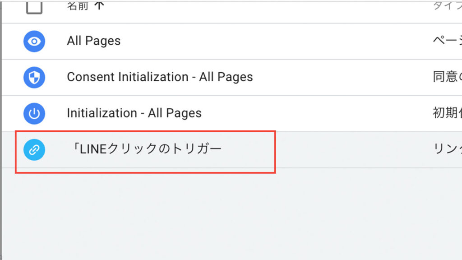Click the Initialization power icon

tap(34, 113)
